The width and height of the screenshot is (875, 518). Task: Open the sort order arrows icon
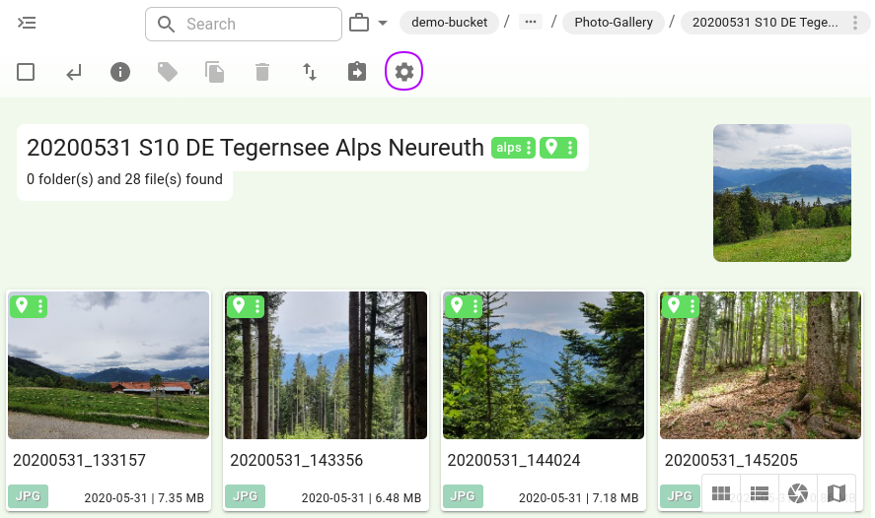pyautogui.click(x=310, y=72)
